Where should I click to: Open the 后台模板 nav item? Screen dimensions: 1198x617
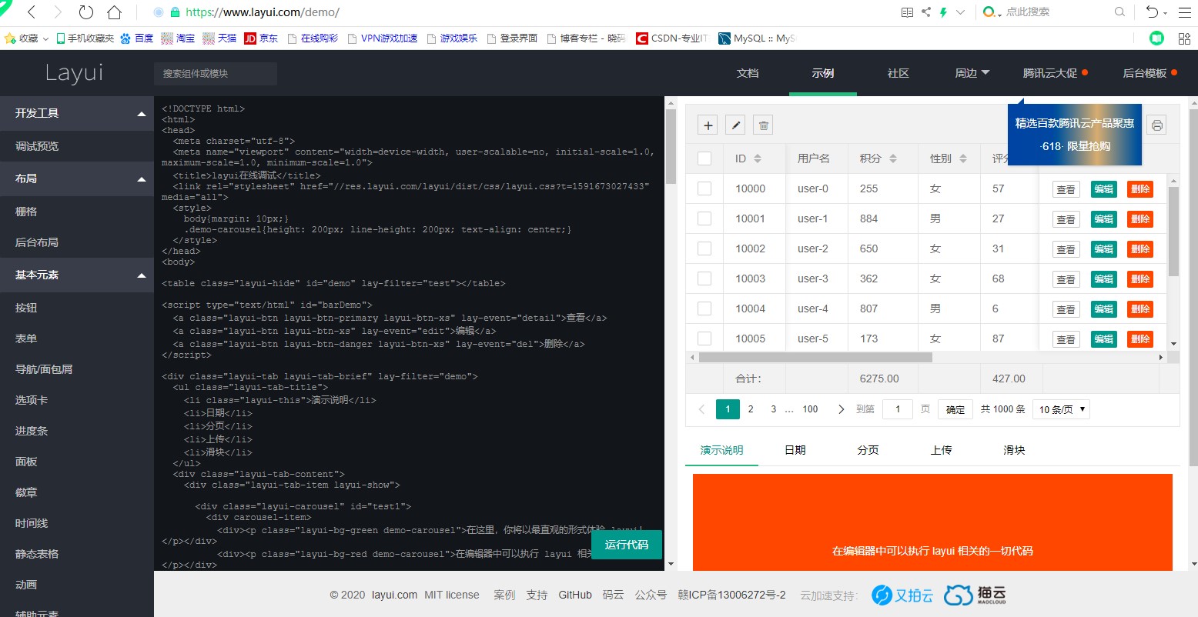coord(1149,73)
